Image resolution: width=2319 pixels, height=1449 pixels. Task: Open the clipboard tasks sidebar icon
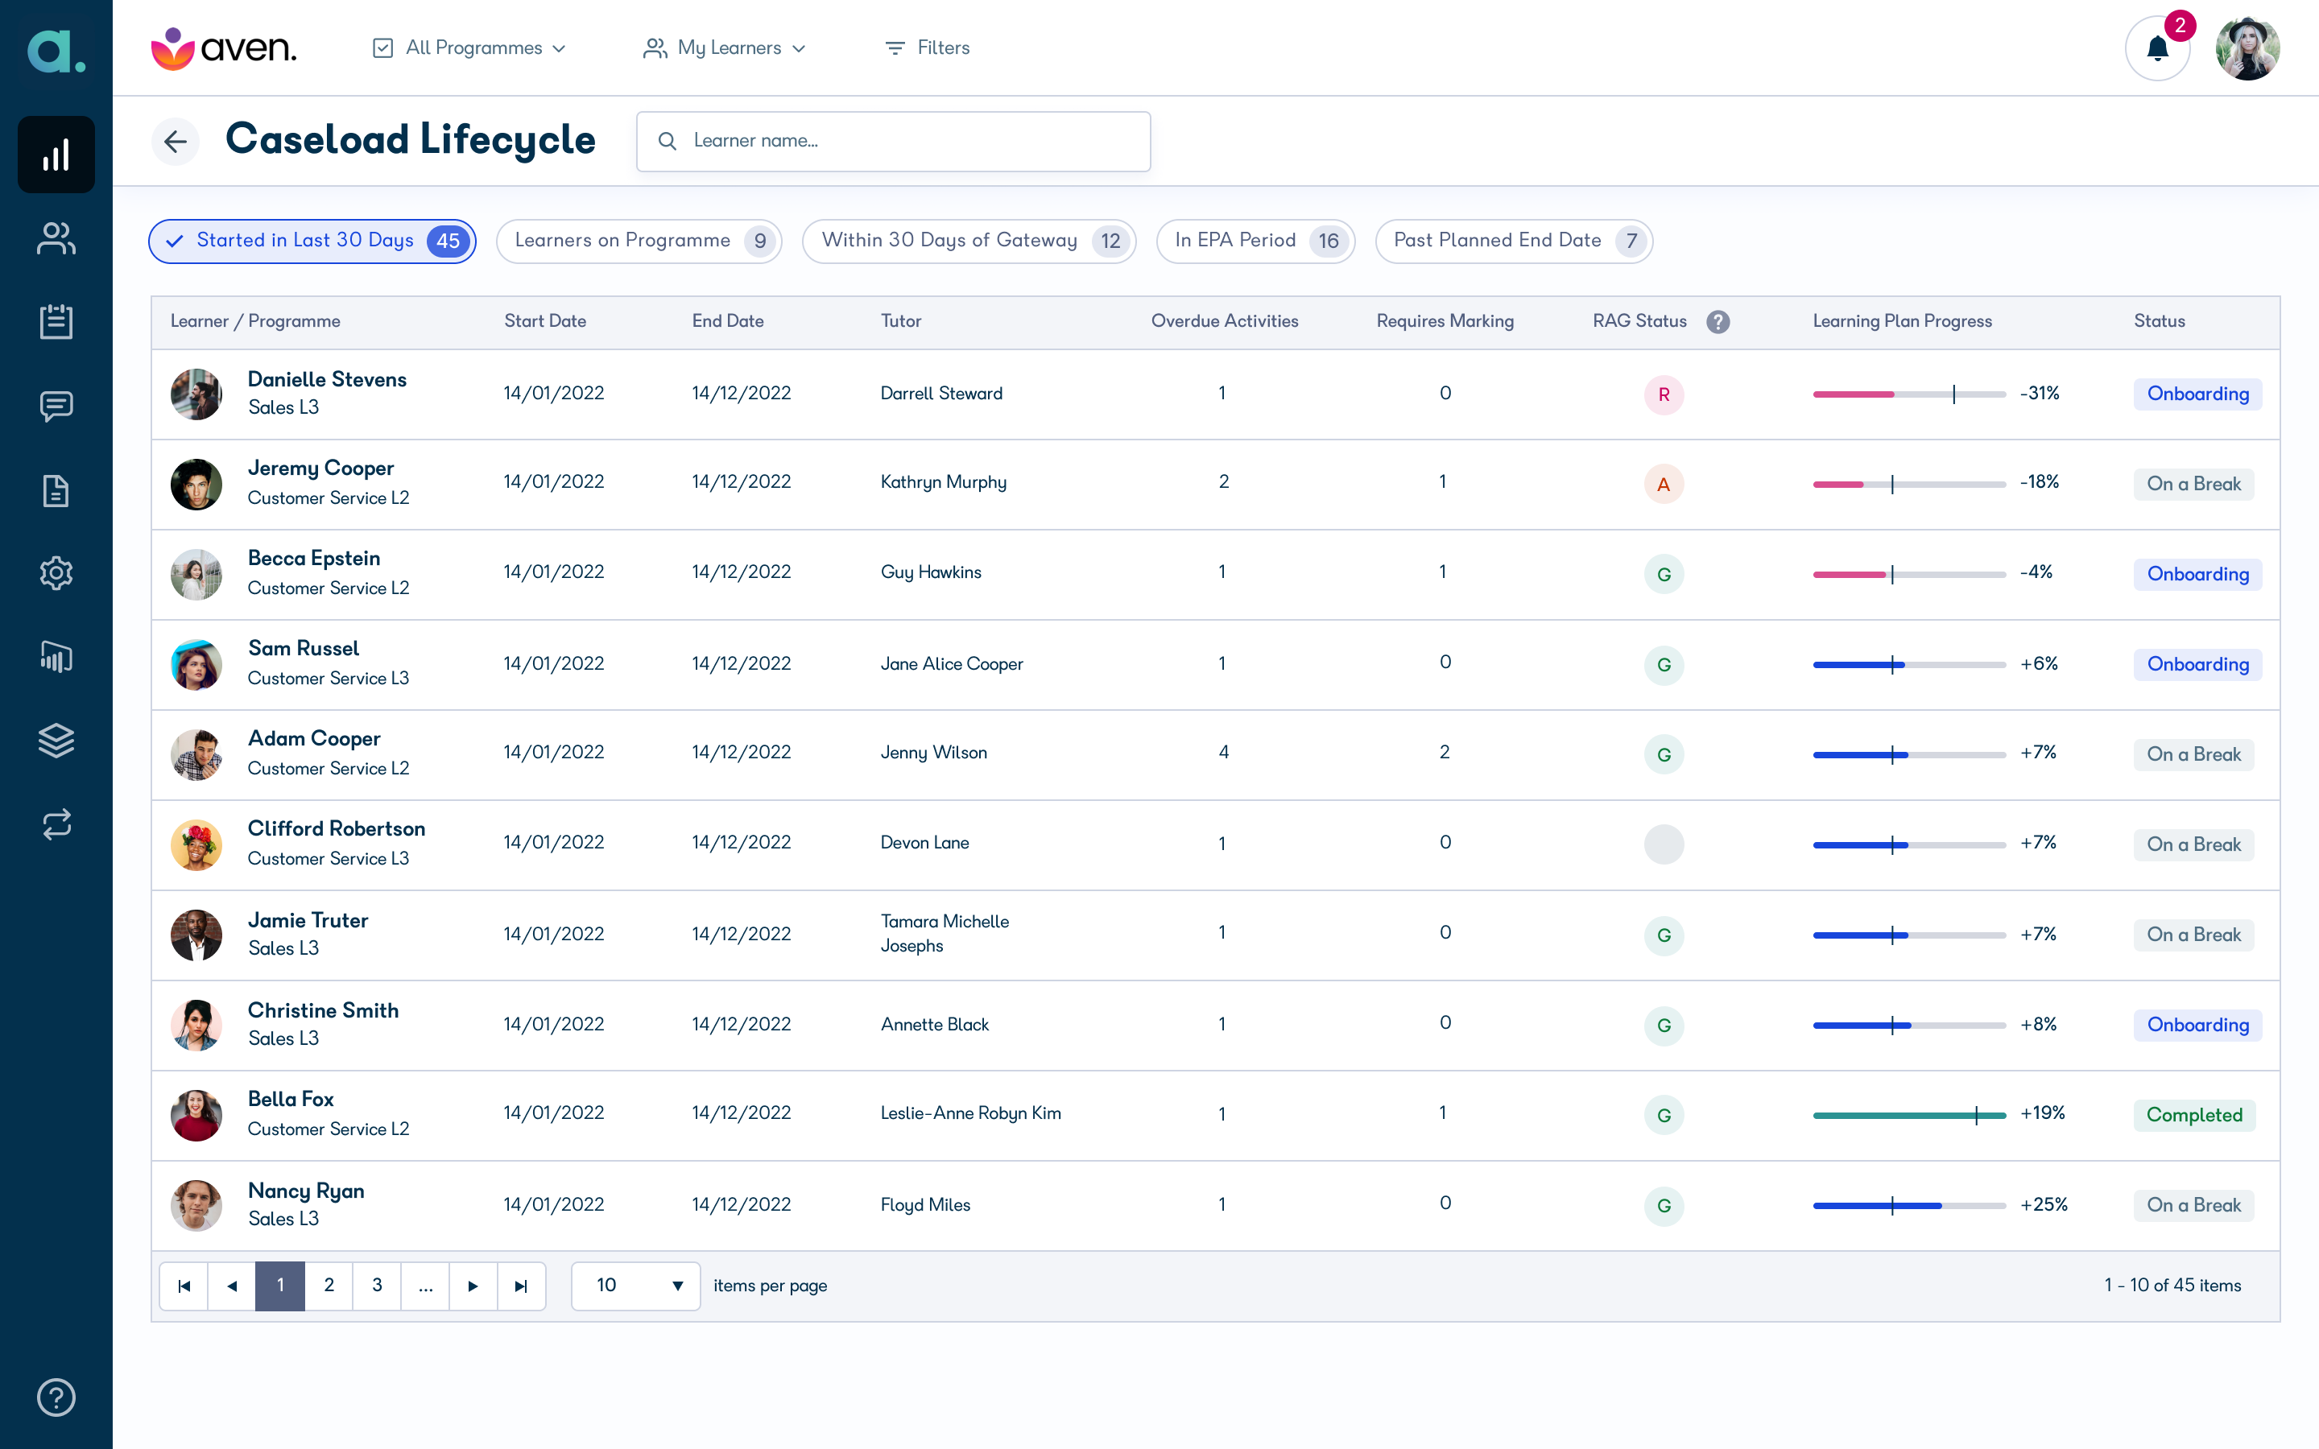(56, 321)
